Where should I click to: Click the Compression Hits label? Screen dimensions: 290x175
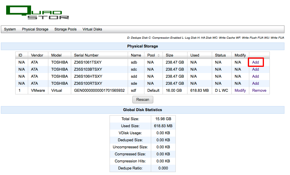click(x=130, y=161)
